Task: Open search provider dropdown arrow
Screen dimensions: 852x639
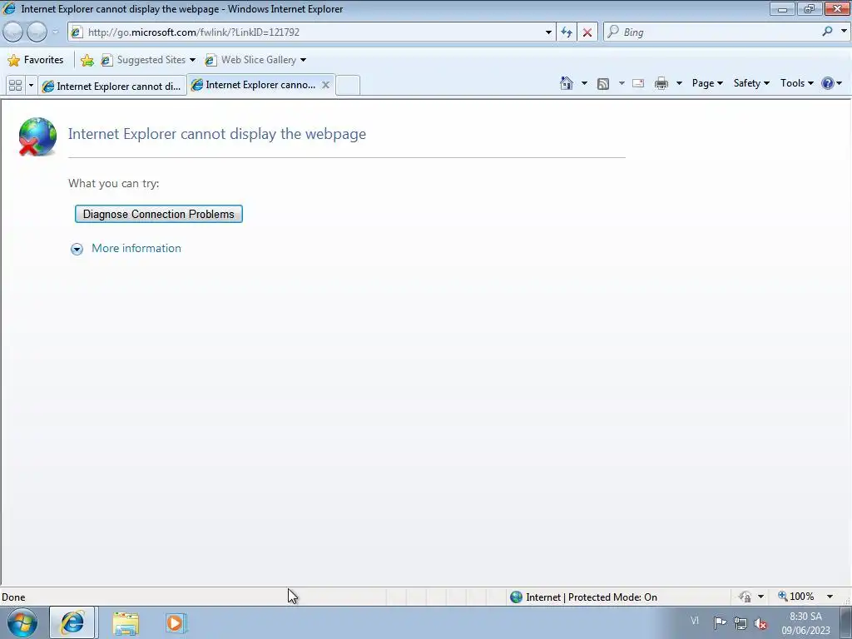Action: click(844, 32)
